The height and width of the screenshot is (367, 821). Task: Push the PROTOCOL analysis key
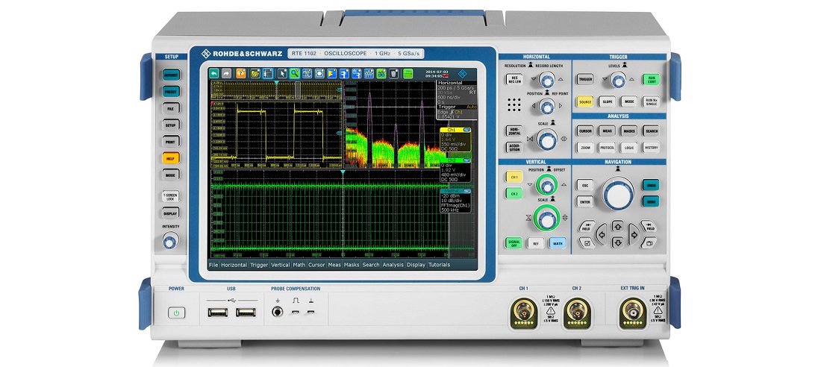608,147
